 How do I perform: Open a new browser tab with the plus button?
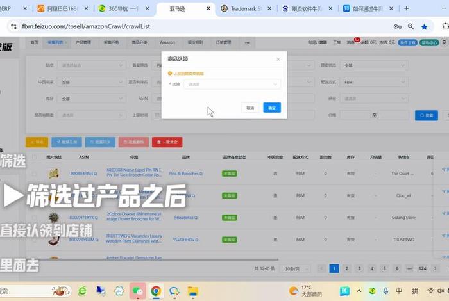pos(406,8)
